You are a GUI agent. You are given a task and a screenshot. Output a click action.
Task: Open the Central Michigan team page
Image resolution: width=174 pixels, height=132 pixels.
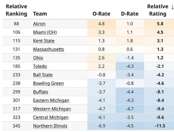(x=51, y=117)
